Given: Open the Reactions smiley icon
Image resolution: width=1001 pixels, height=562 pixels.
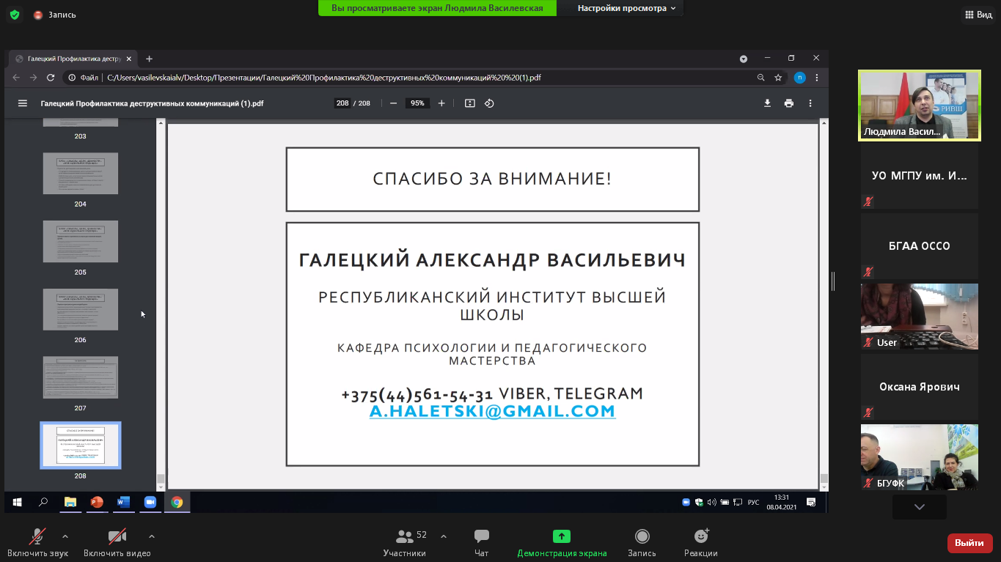Looking at the screenshot, I should click(x=700, y=536).
